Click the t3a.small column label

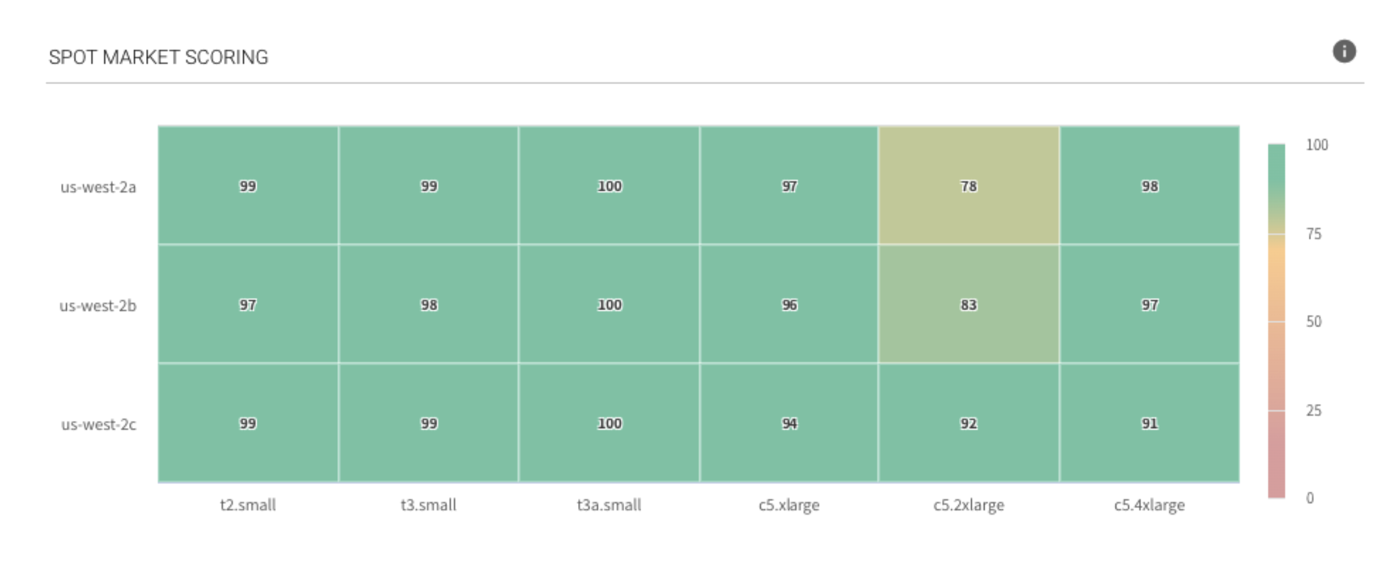(609, 505)
